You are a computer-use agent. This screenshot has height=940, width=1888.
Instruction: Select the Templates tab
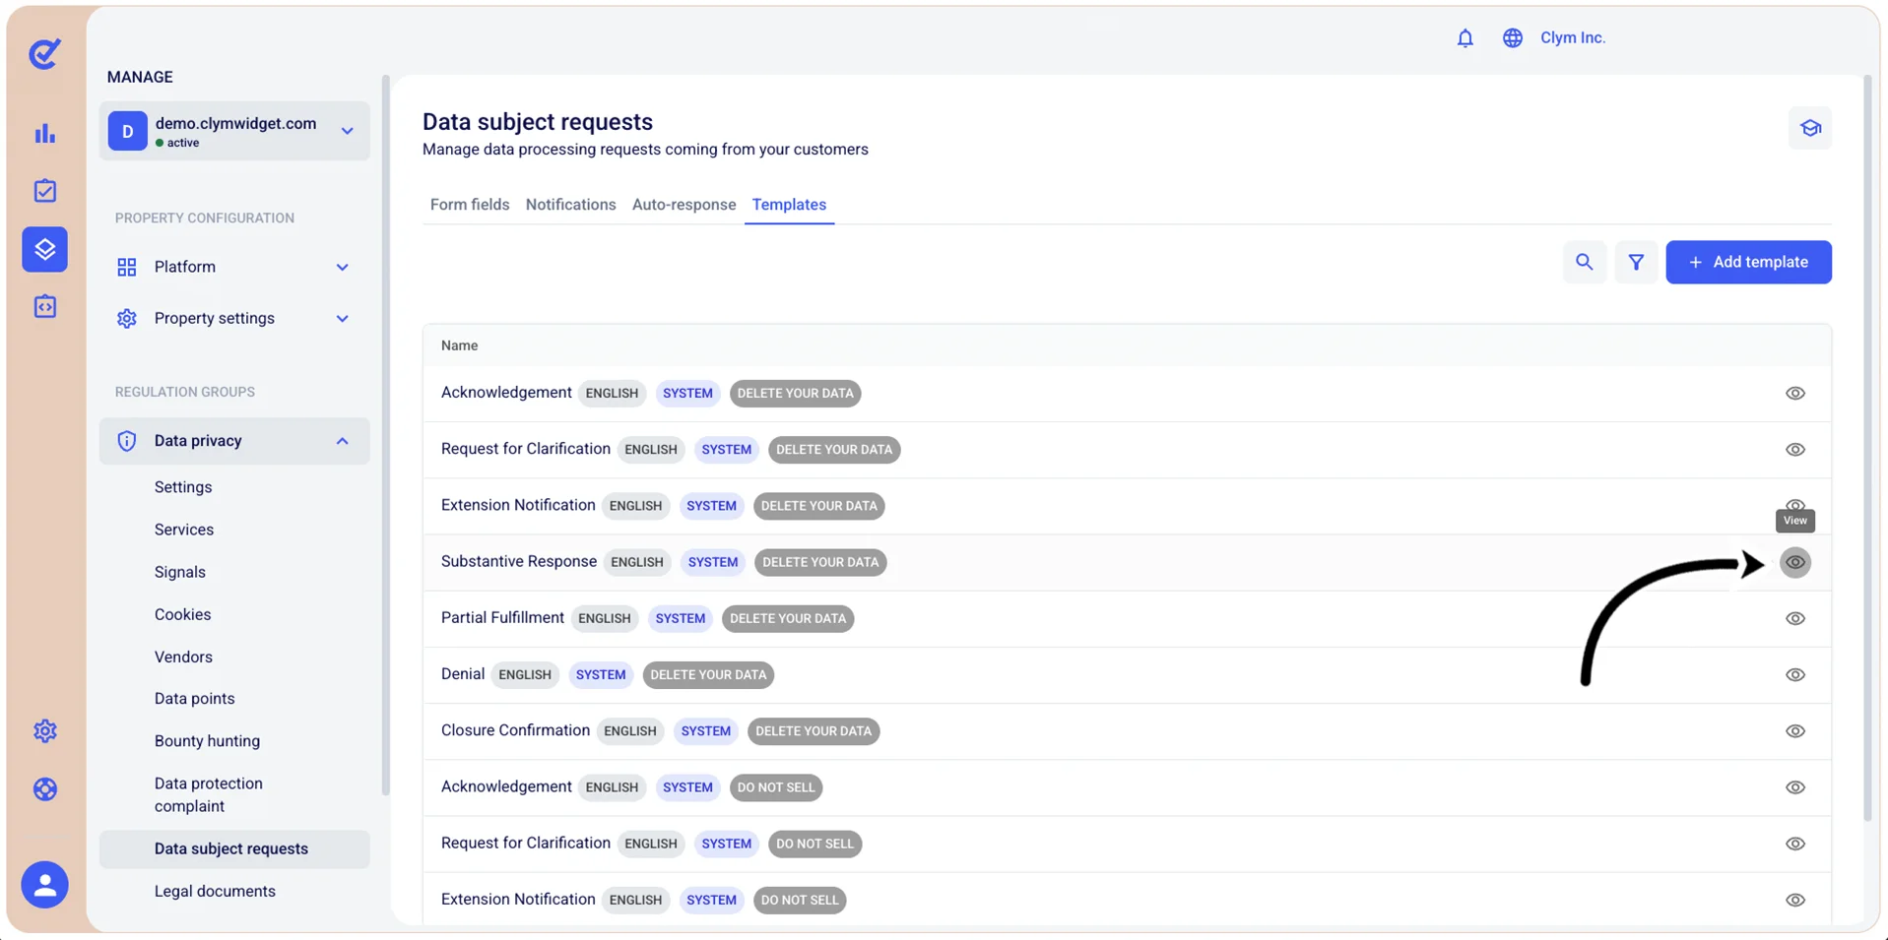[x=789, y=205]
